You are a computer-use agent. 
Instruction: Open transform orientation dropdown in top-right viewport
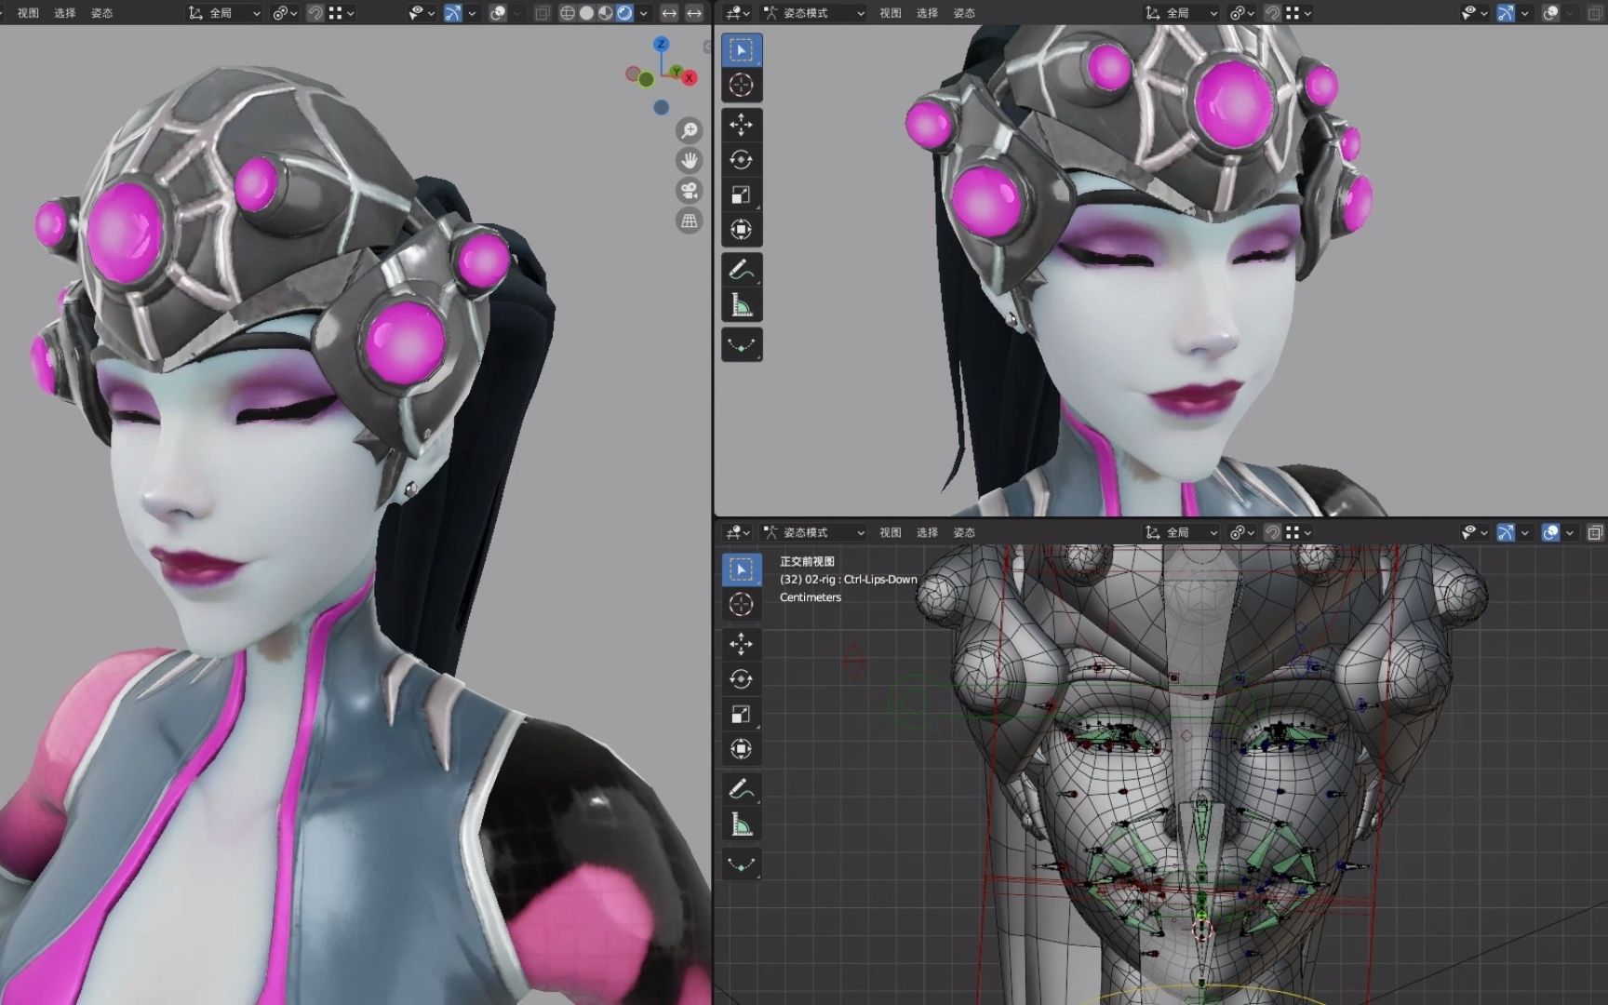[1181, 13]
